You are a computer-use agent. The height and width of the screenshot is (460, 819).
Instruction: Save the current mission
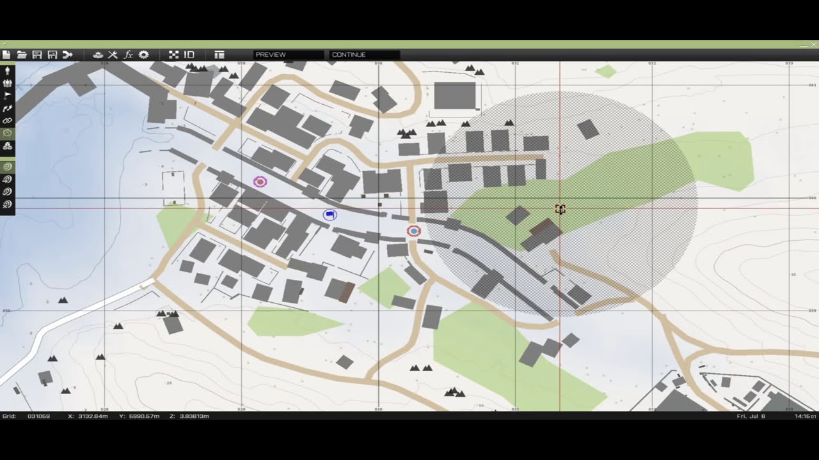pos(37,55)
